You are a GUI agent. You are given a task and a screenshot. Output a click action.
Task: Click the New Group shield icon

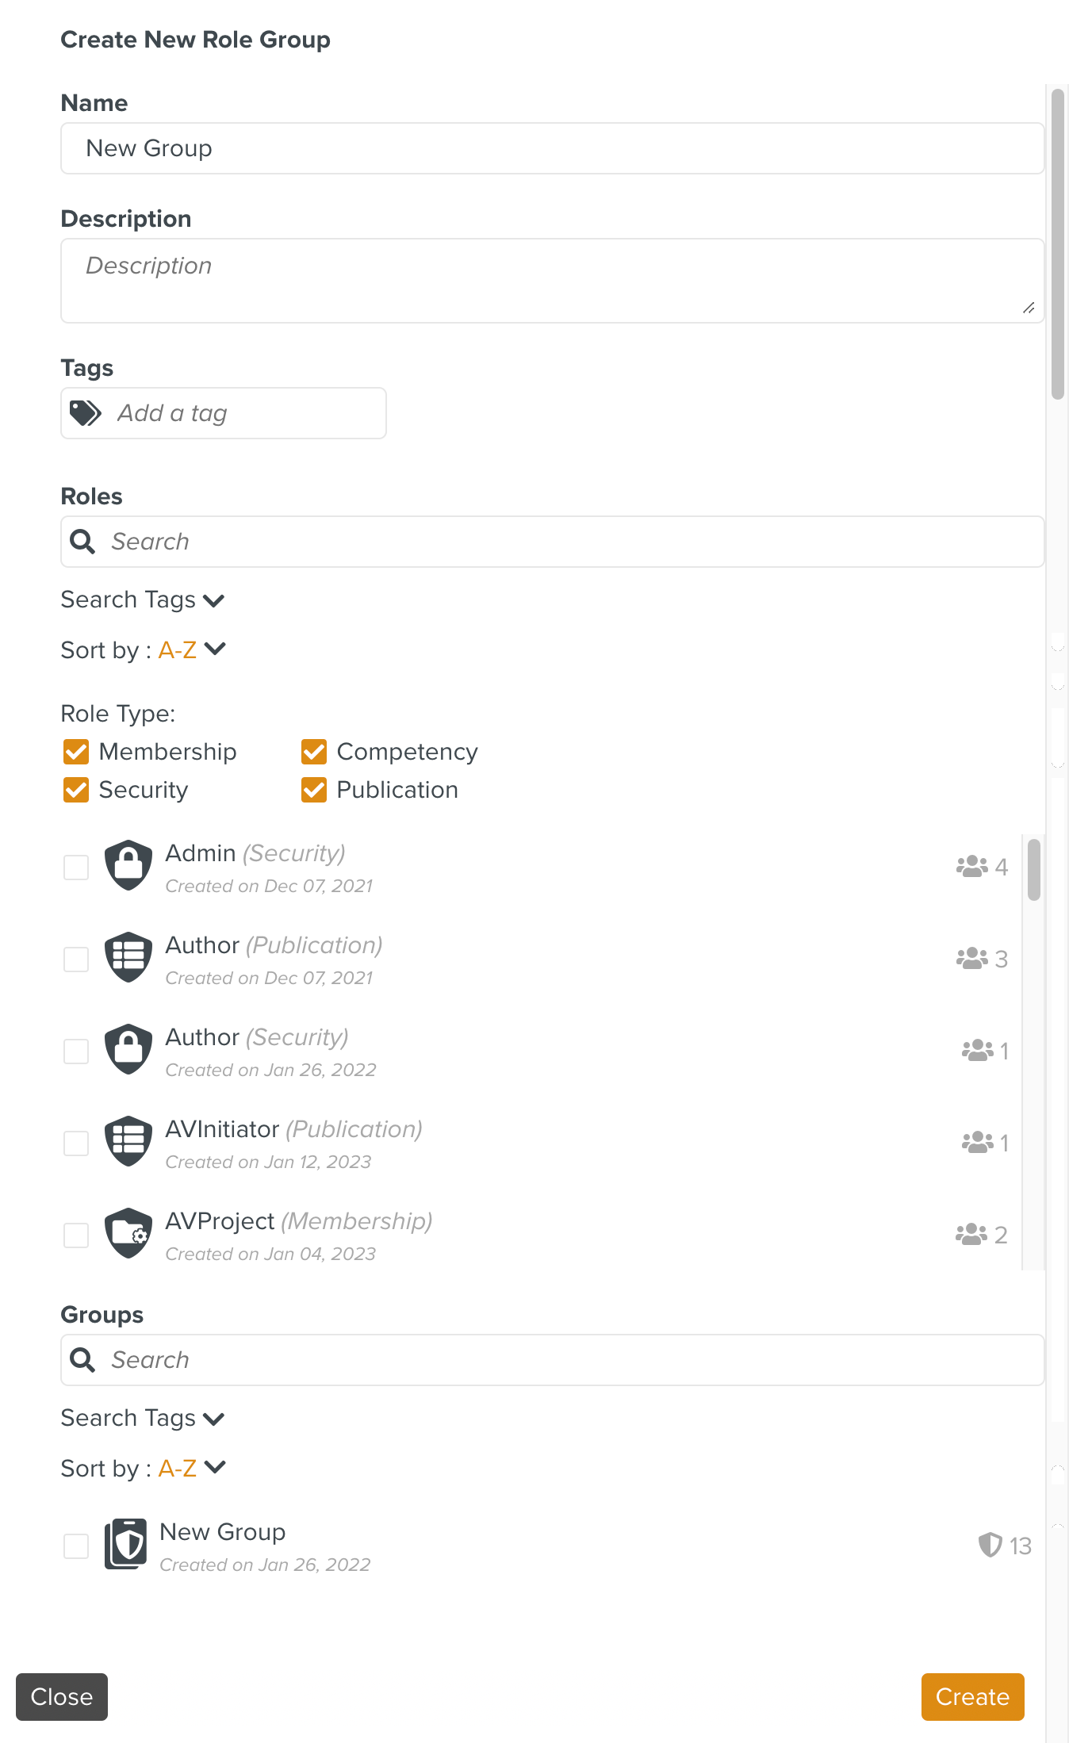126,1544
